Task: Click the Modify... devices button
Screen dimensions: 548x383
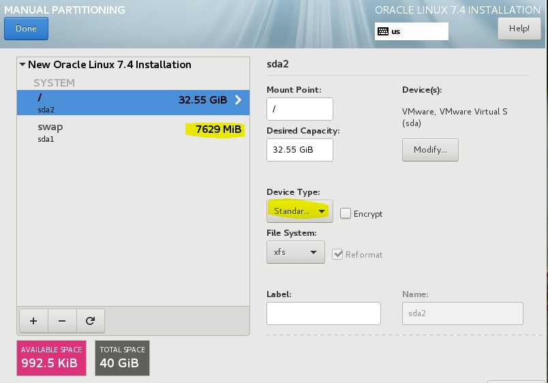Action: [430, 150]
